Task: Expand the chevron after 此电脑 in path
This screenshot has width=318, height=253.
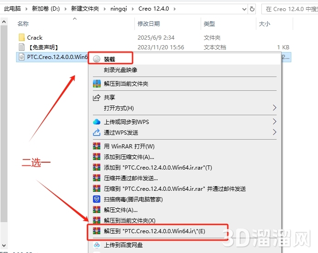Action: 26,9
